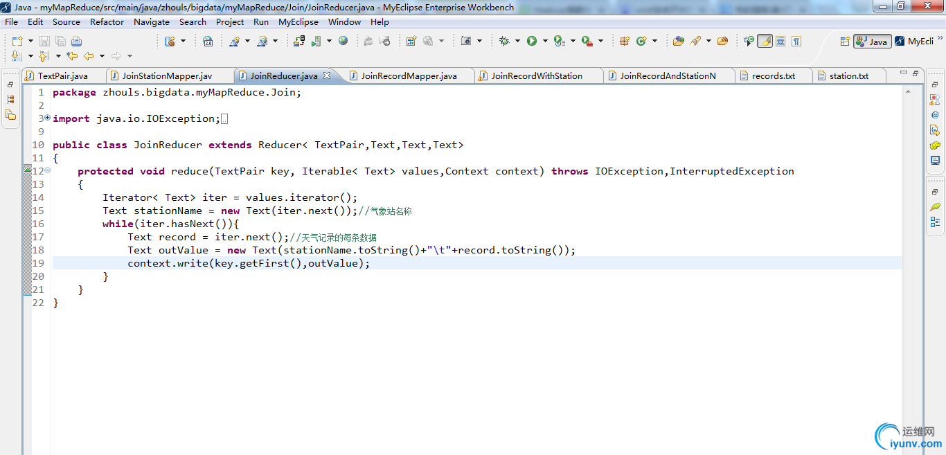Open the Back history dropdown arrow
Screen dimensions: 946x455
point(102,55)
